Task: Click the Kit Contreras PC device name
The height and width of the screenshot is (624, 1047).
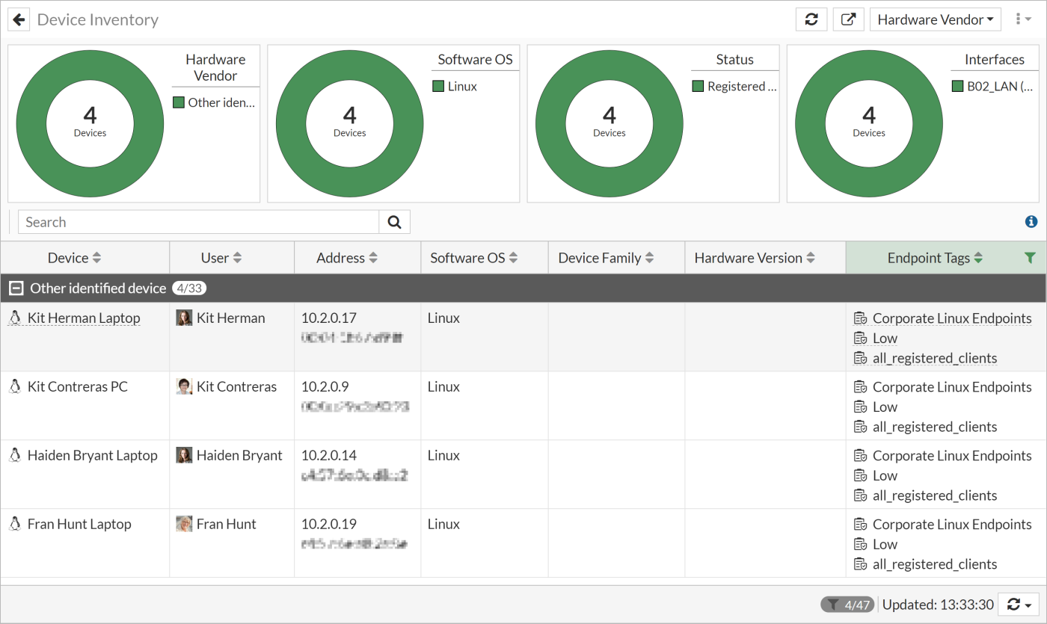Action: 78,387
